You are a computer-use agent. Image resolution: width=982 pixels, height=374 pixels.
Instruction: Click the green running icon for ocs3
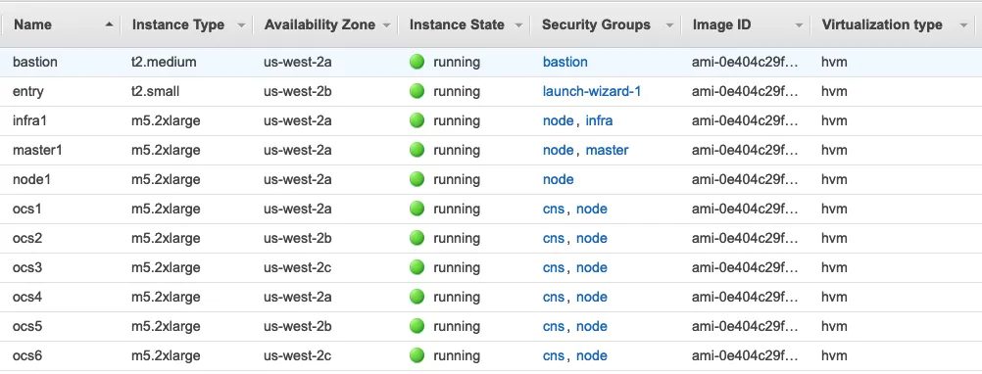417,267
